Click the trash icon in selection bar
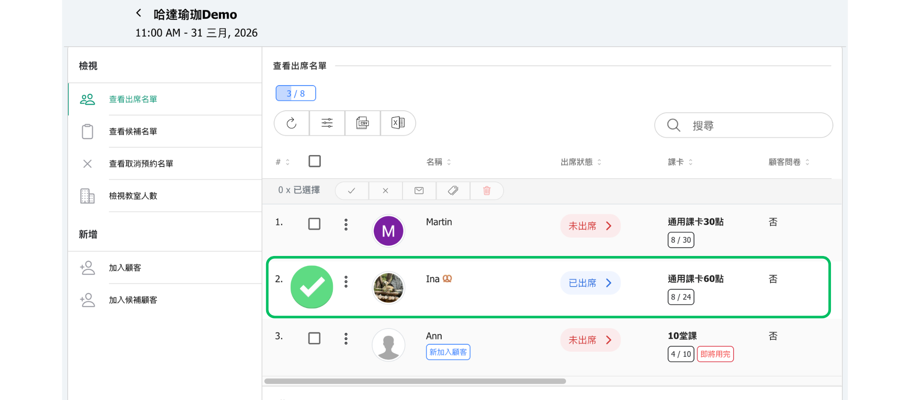The image size is (910, 400). (x=487, y=191)
